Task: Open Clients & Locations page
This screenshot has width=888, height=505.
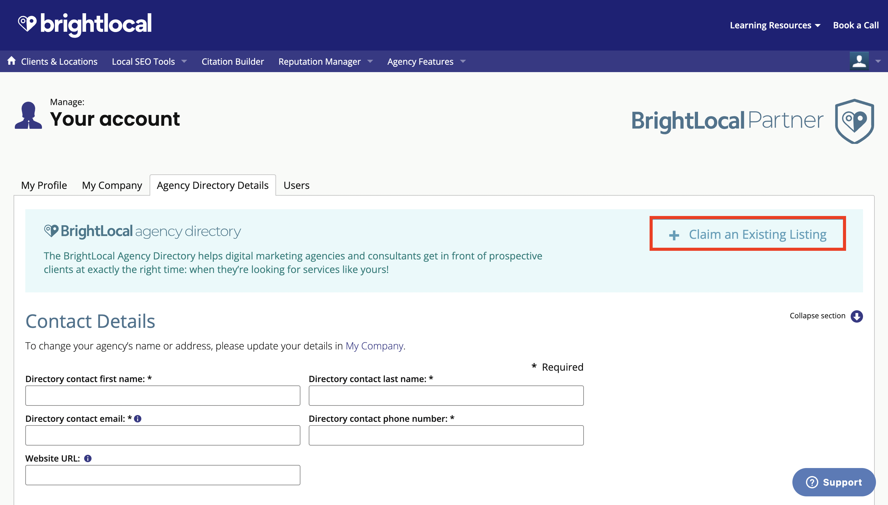Action: (x=59, y=61)
